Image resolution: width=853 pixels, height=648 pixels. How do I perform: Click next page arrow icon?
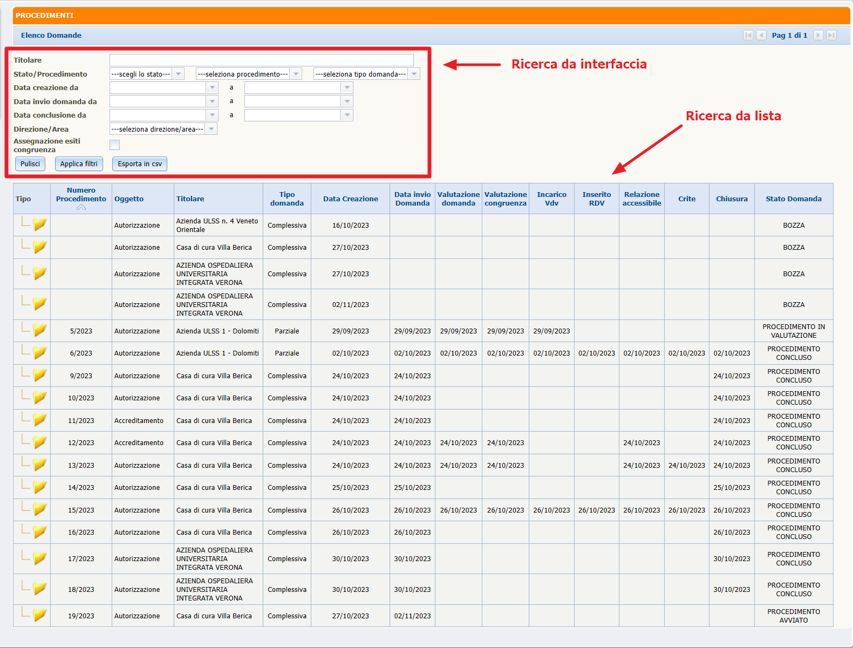pyautogui.click(x=818, y=35)
